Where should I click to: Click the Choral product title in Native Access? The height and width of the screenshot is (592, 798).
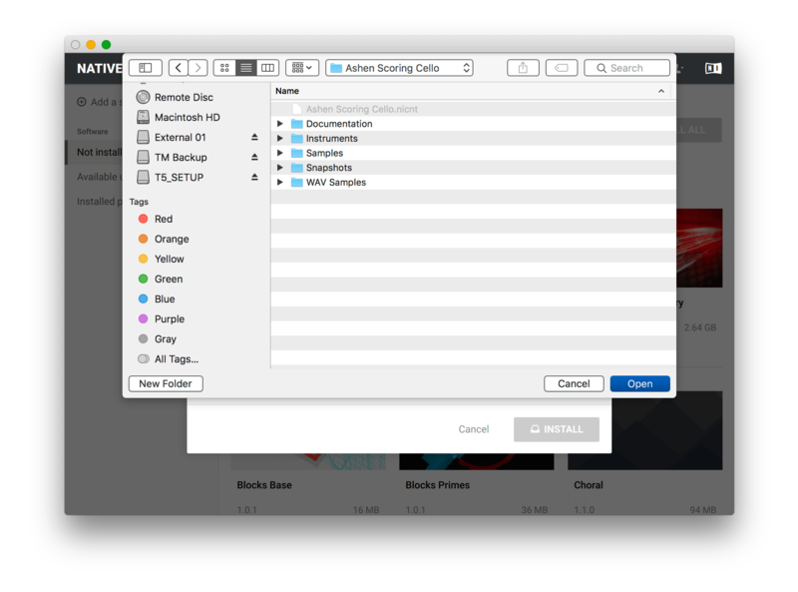pyautogui.click(x=589, y=485)
